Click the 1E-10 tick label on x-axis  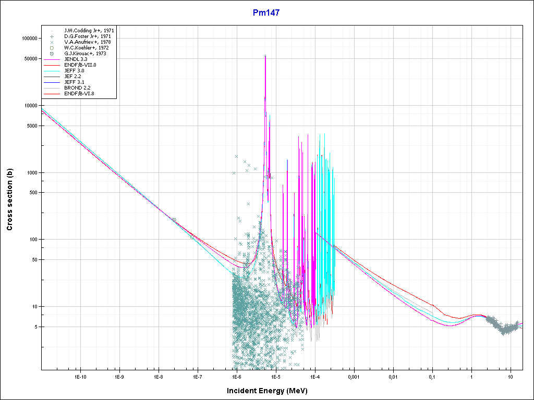tap(80, 377)
